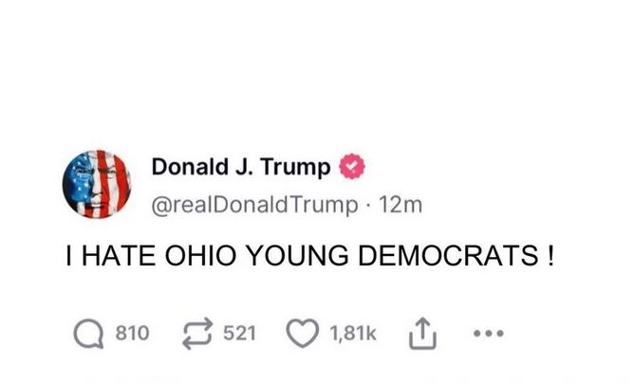Viewport: 634px width, 383px height.
Task: Click the dot separator before 12m
Action: coord(368,206)
